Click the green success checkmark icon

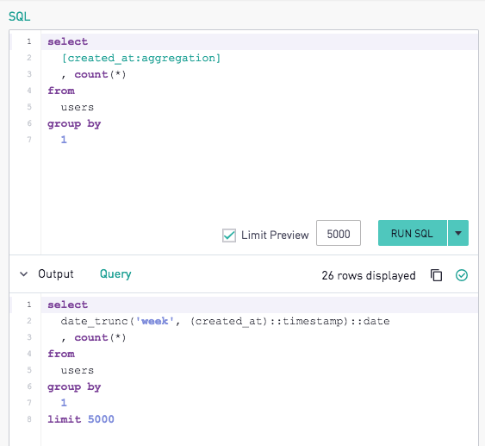coord(462,275)
